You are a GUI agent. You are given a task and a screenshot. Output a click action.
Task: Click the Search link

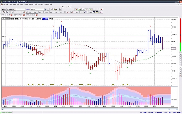pyautogui.click(x=28, y=10)
